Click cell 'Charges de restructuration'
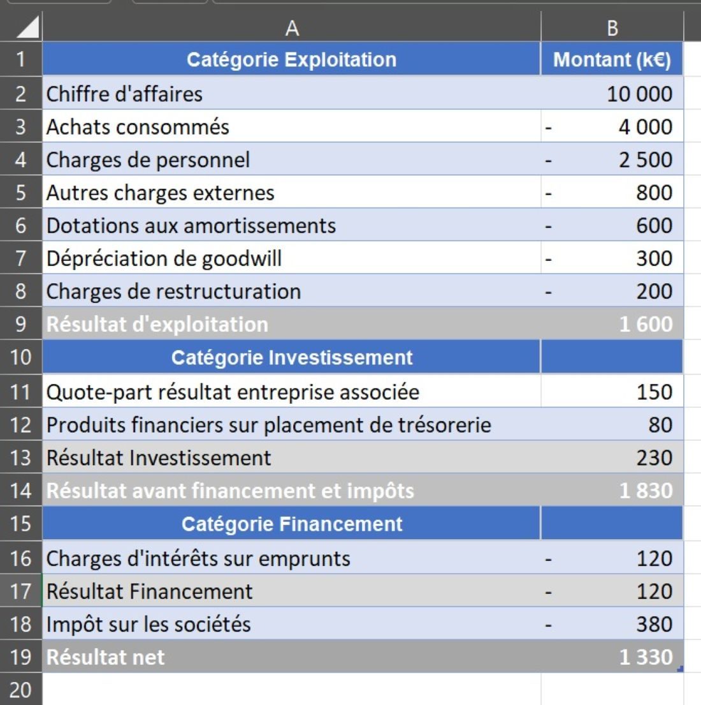The height and width of the screenshot is (705, 701). (x=291, y=291)
